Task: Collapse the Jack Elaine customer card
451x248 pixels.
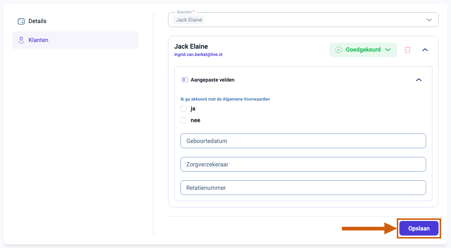Action: (425, 50)
